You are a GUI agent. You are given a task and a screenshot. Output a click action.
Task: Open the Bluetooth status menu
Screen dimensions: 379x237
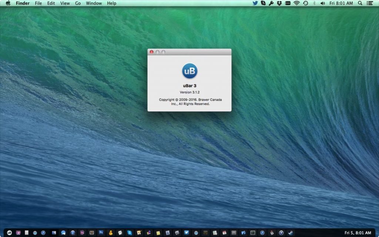tap(315, 3)
